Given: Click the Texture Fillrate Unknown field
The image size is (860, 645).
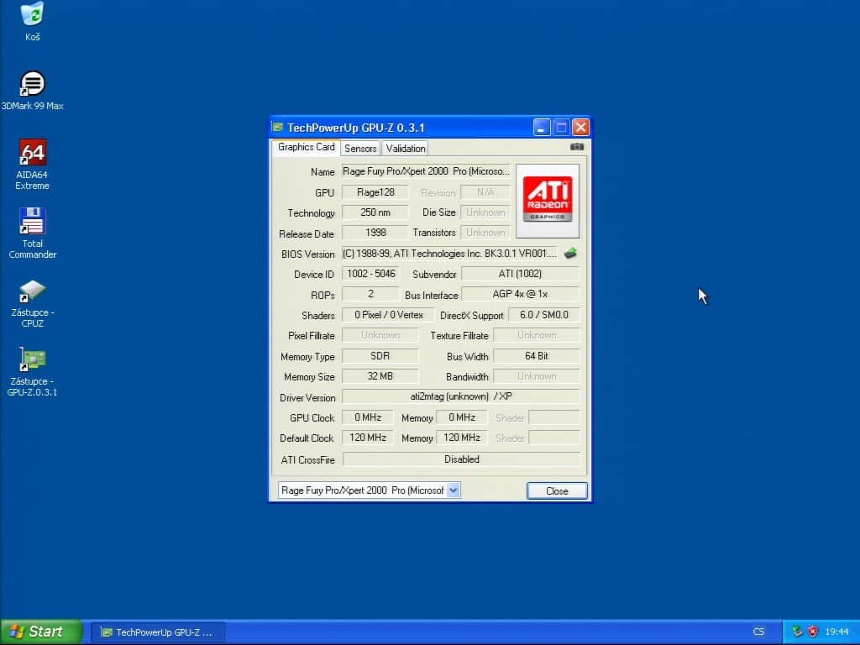Looking at the screenshot, I should click(x=537, y=336).
